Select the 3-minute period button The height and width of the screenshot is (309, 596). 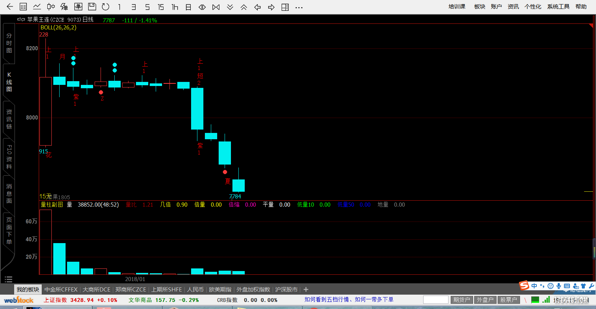point(133,7)
